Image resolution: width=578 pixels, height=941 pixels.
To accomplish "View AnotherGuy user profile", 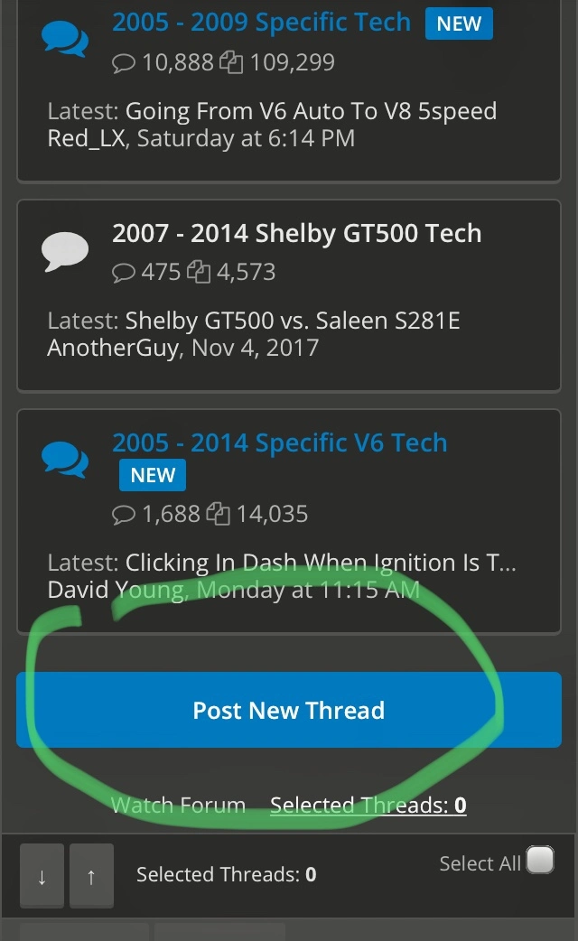I will coord(114,348).
